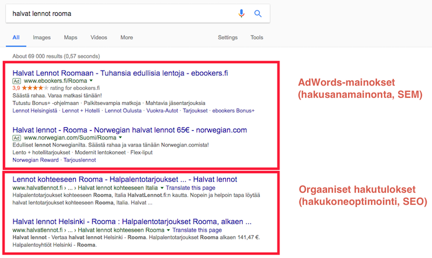Open the 'Tarjouslennot' sitelink
Screen dimensions: 432x258
[x=79, y=160]
